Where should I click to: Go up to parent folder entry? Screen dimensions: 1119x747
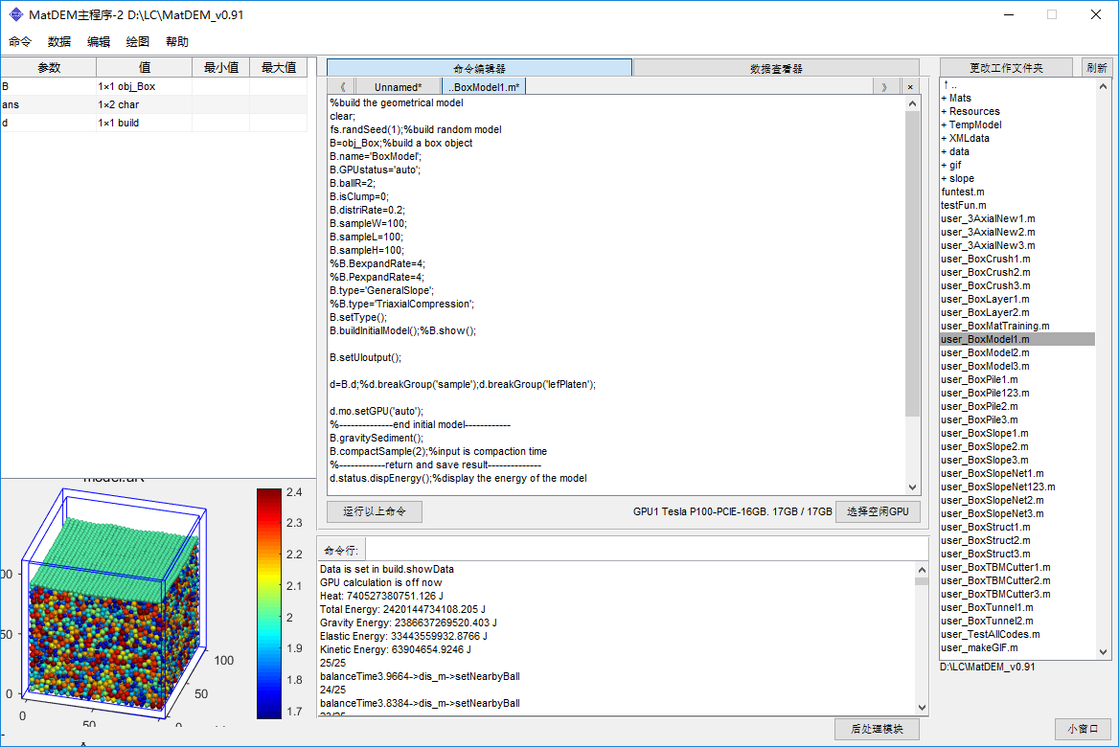[x=948, y=84]
